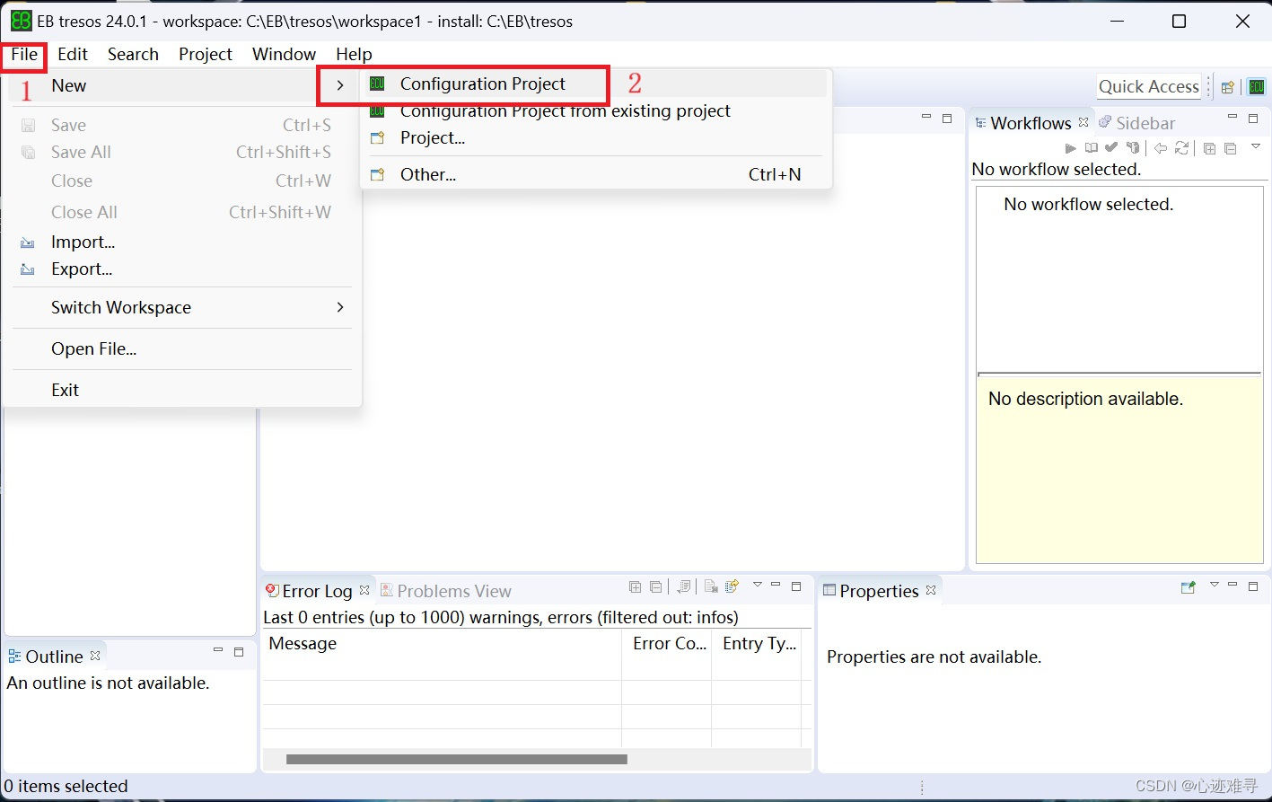Minimize the Properties panel
The height and width of the screenshot is (802, 1272).
(x=1233, y=586)
